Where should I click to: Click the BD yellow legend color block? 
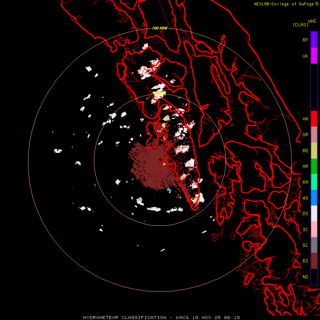pos(314,150)
